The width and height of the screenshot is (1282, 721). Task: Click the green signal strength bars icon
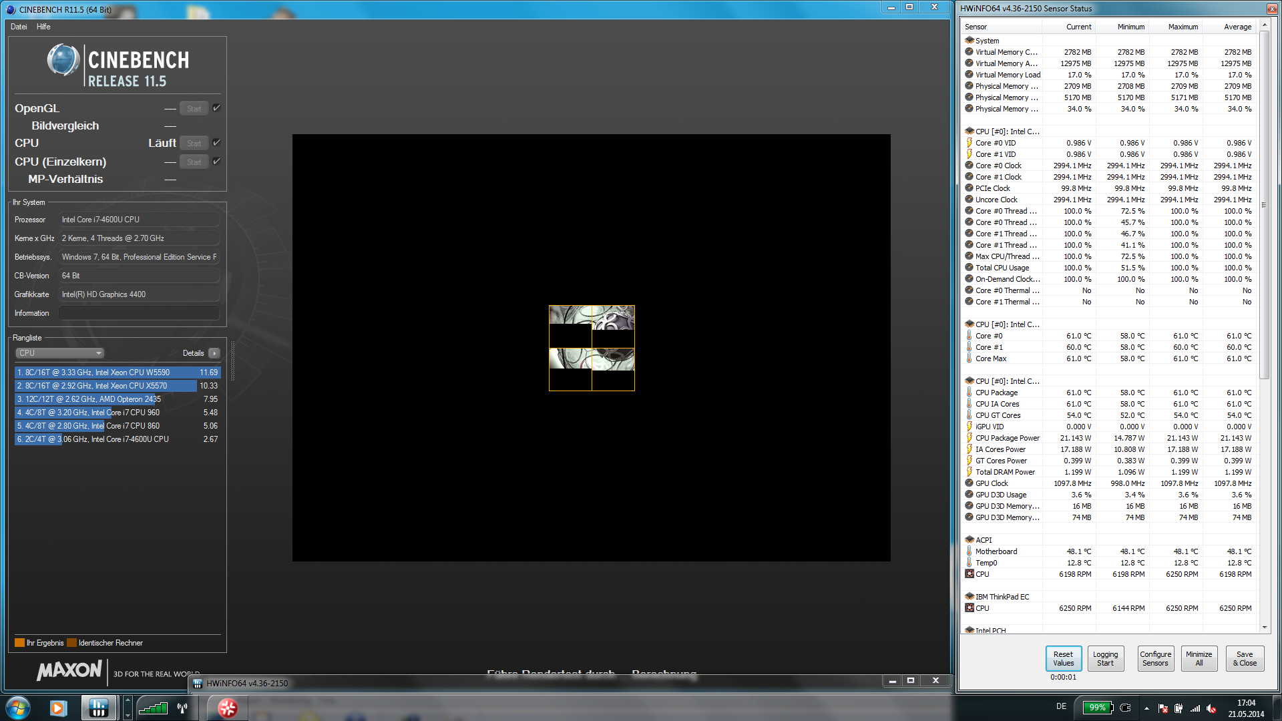153,708
